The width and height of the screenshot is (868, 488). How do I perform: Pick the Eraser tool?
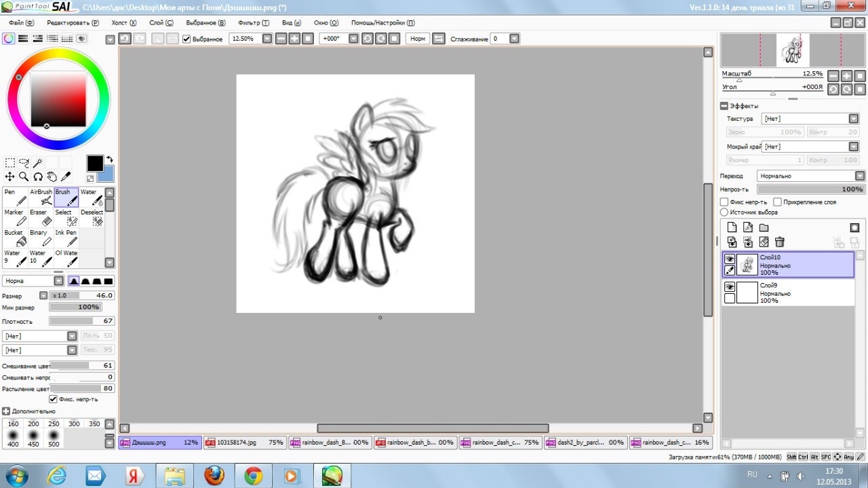point(41,217)
